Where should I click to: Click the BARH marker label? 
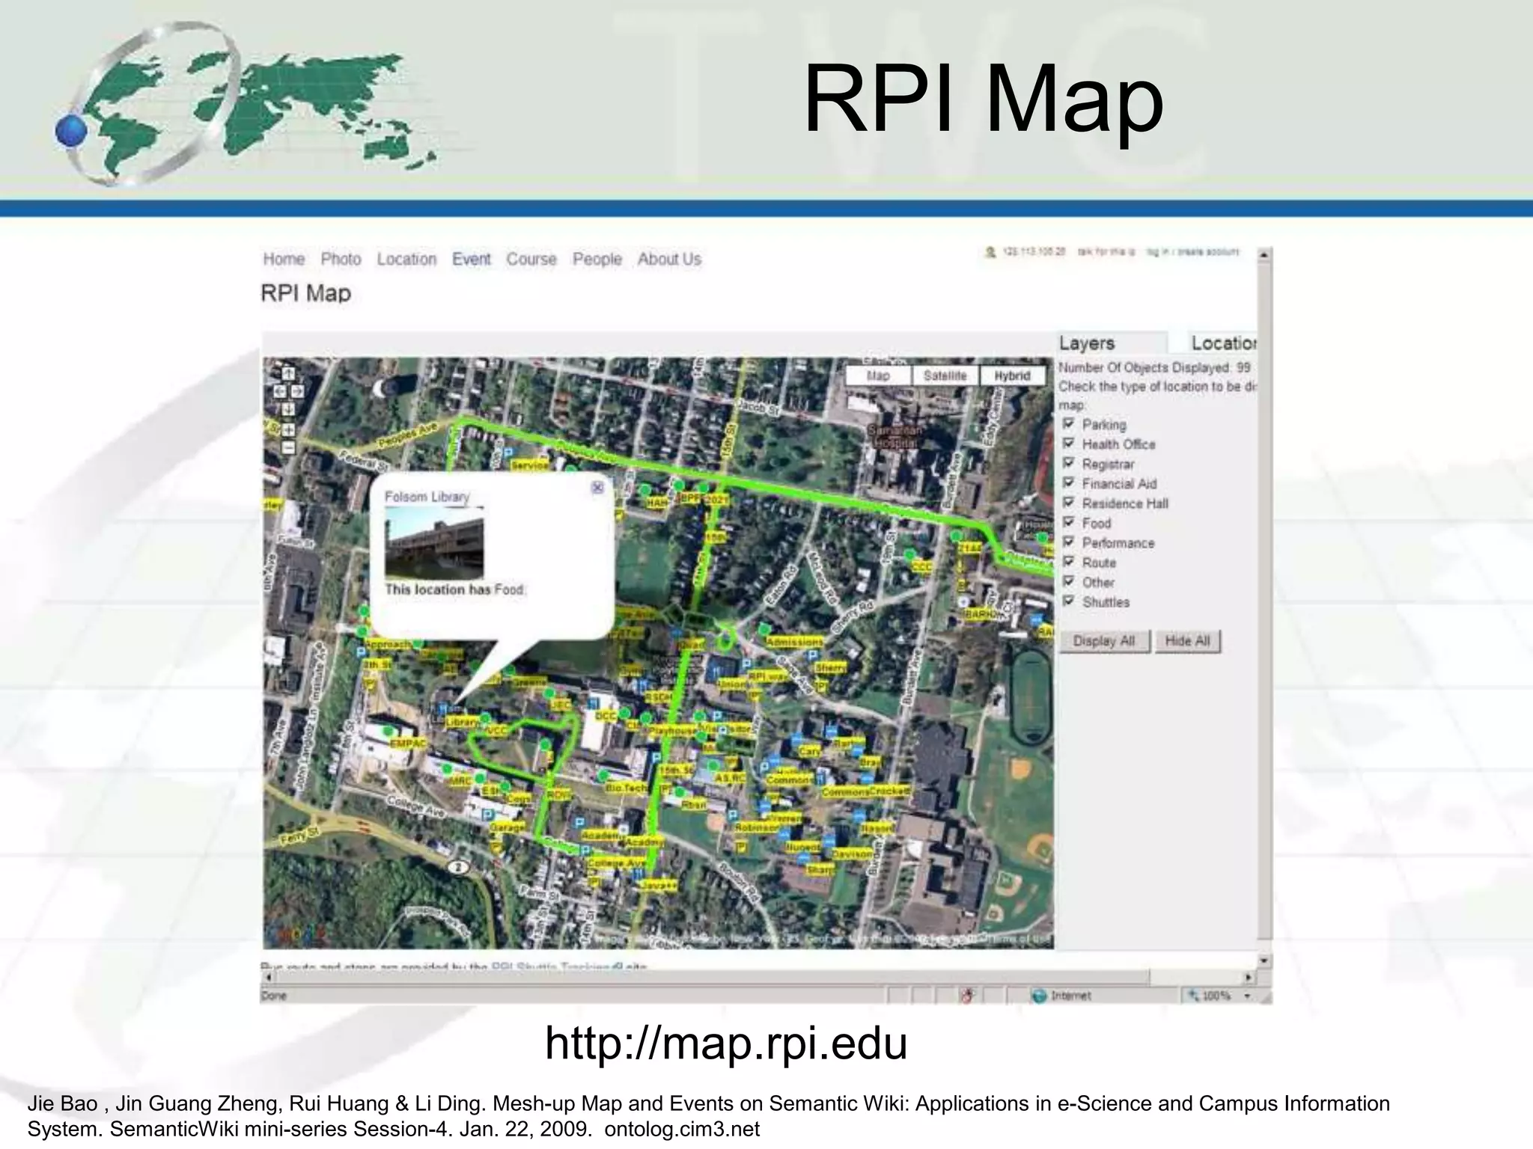[x=980, y=614]
